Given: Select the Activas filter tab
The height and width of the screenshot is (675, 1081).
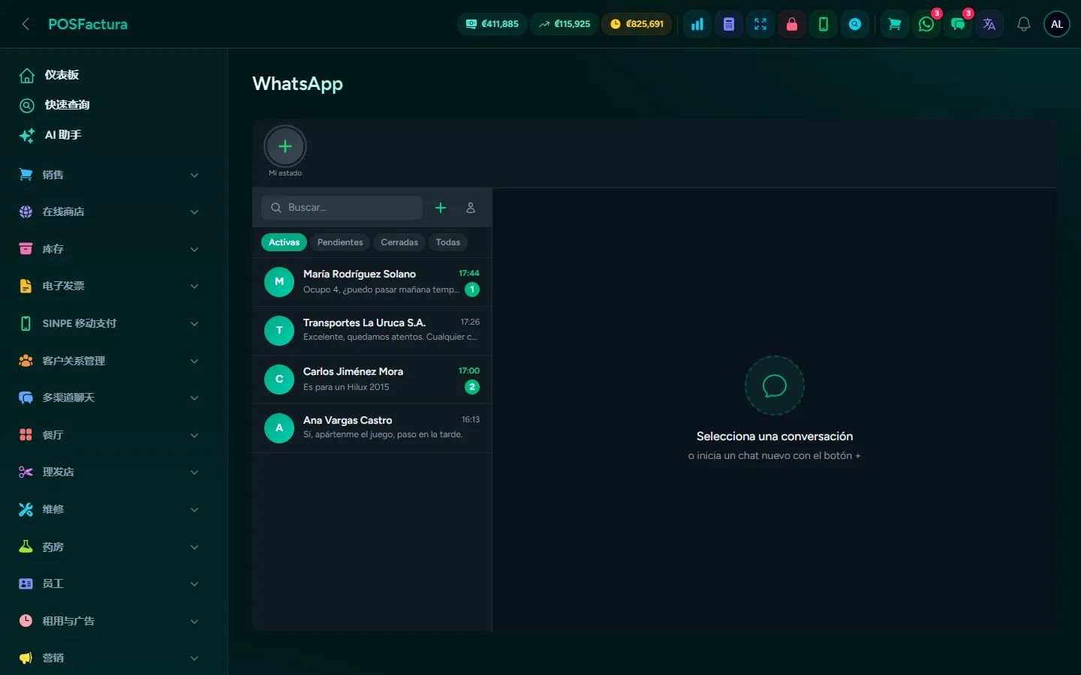Looking at the screenshot, I should coord(284,242).
